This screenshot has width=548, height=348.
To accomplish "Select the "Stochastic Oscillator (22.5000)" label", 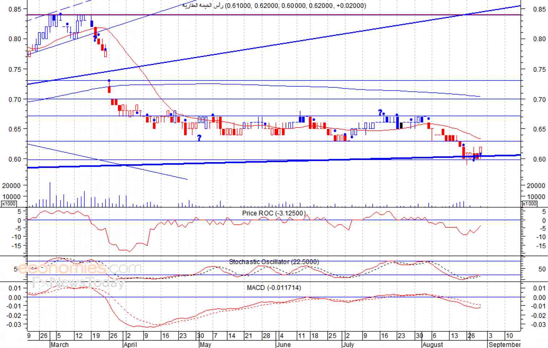I will [274, 262].
